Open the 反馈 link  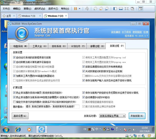[x=146, y=32]
